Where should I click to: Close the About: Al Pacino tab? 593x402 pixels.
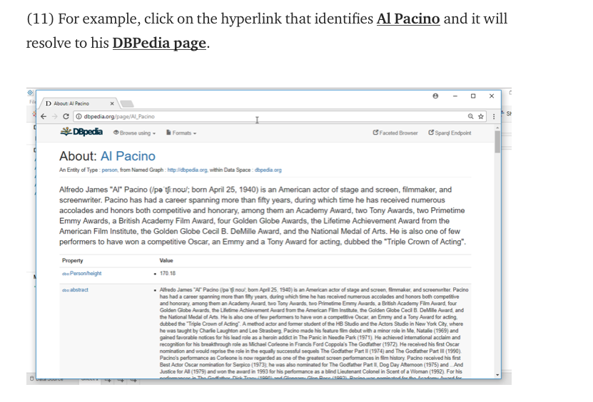(112, 103)
